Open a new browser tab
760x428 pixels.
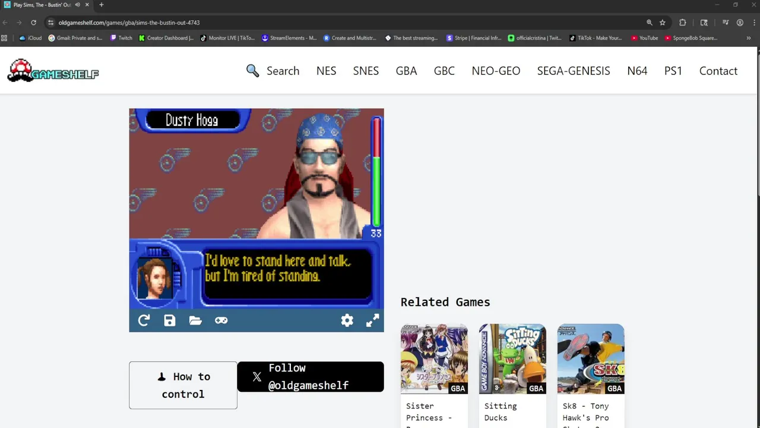(101, 5)
